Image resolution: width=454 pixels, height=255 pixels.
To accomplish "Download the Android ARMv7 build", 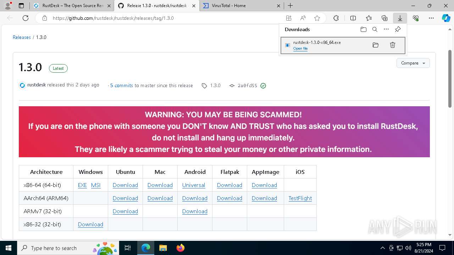I will [x=195, y=211].
